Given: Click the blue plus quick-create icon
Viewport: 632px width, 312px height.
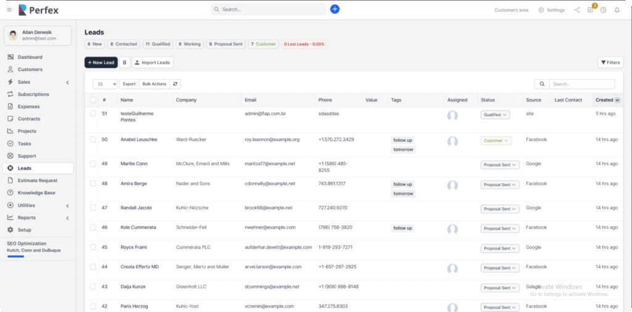Looking at the screenshot, I should pos(335,9).
